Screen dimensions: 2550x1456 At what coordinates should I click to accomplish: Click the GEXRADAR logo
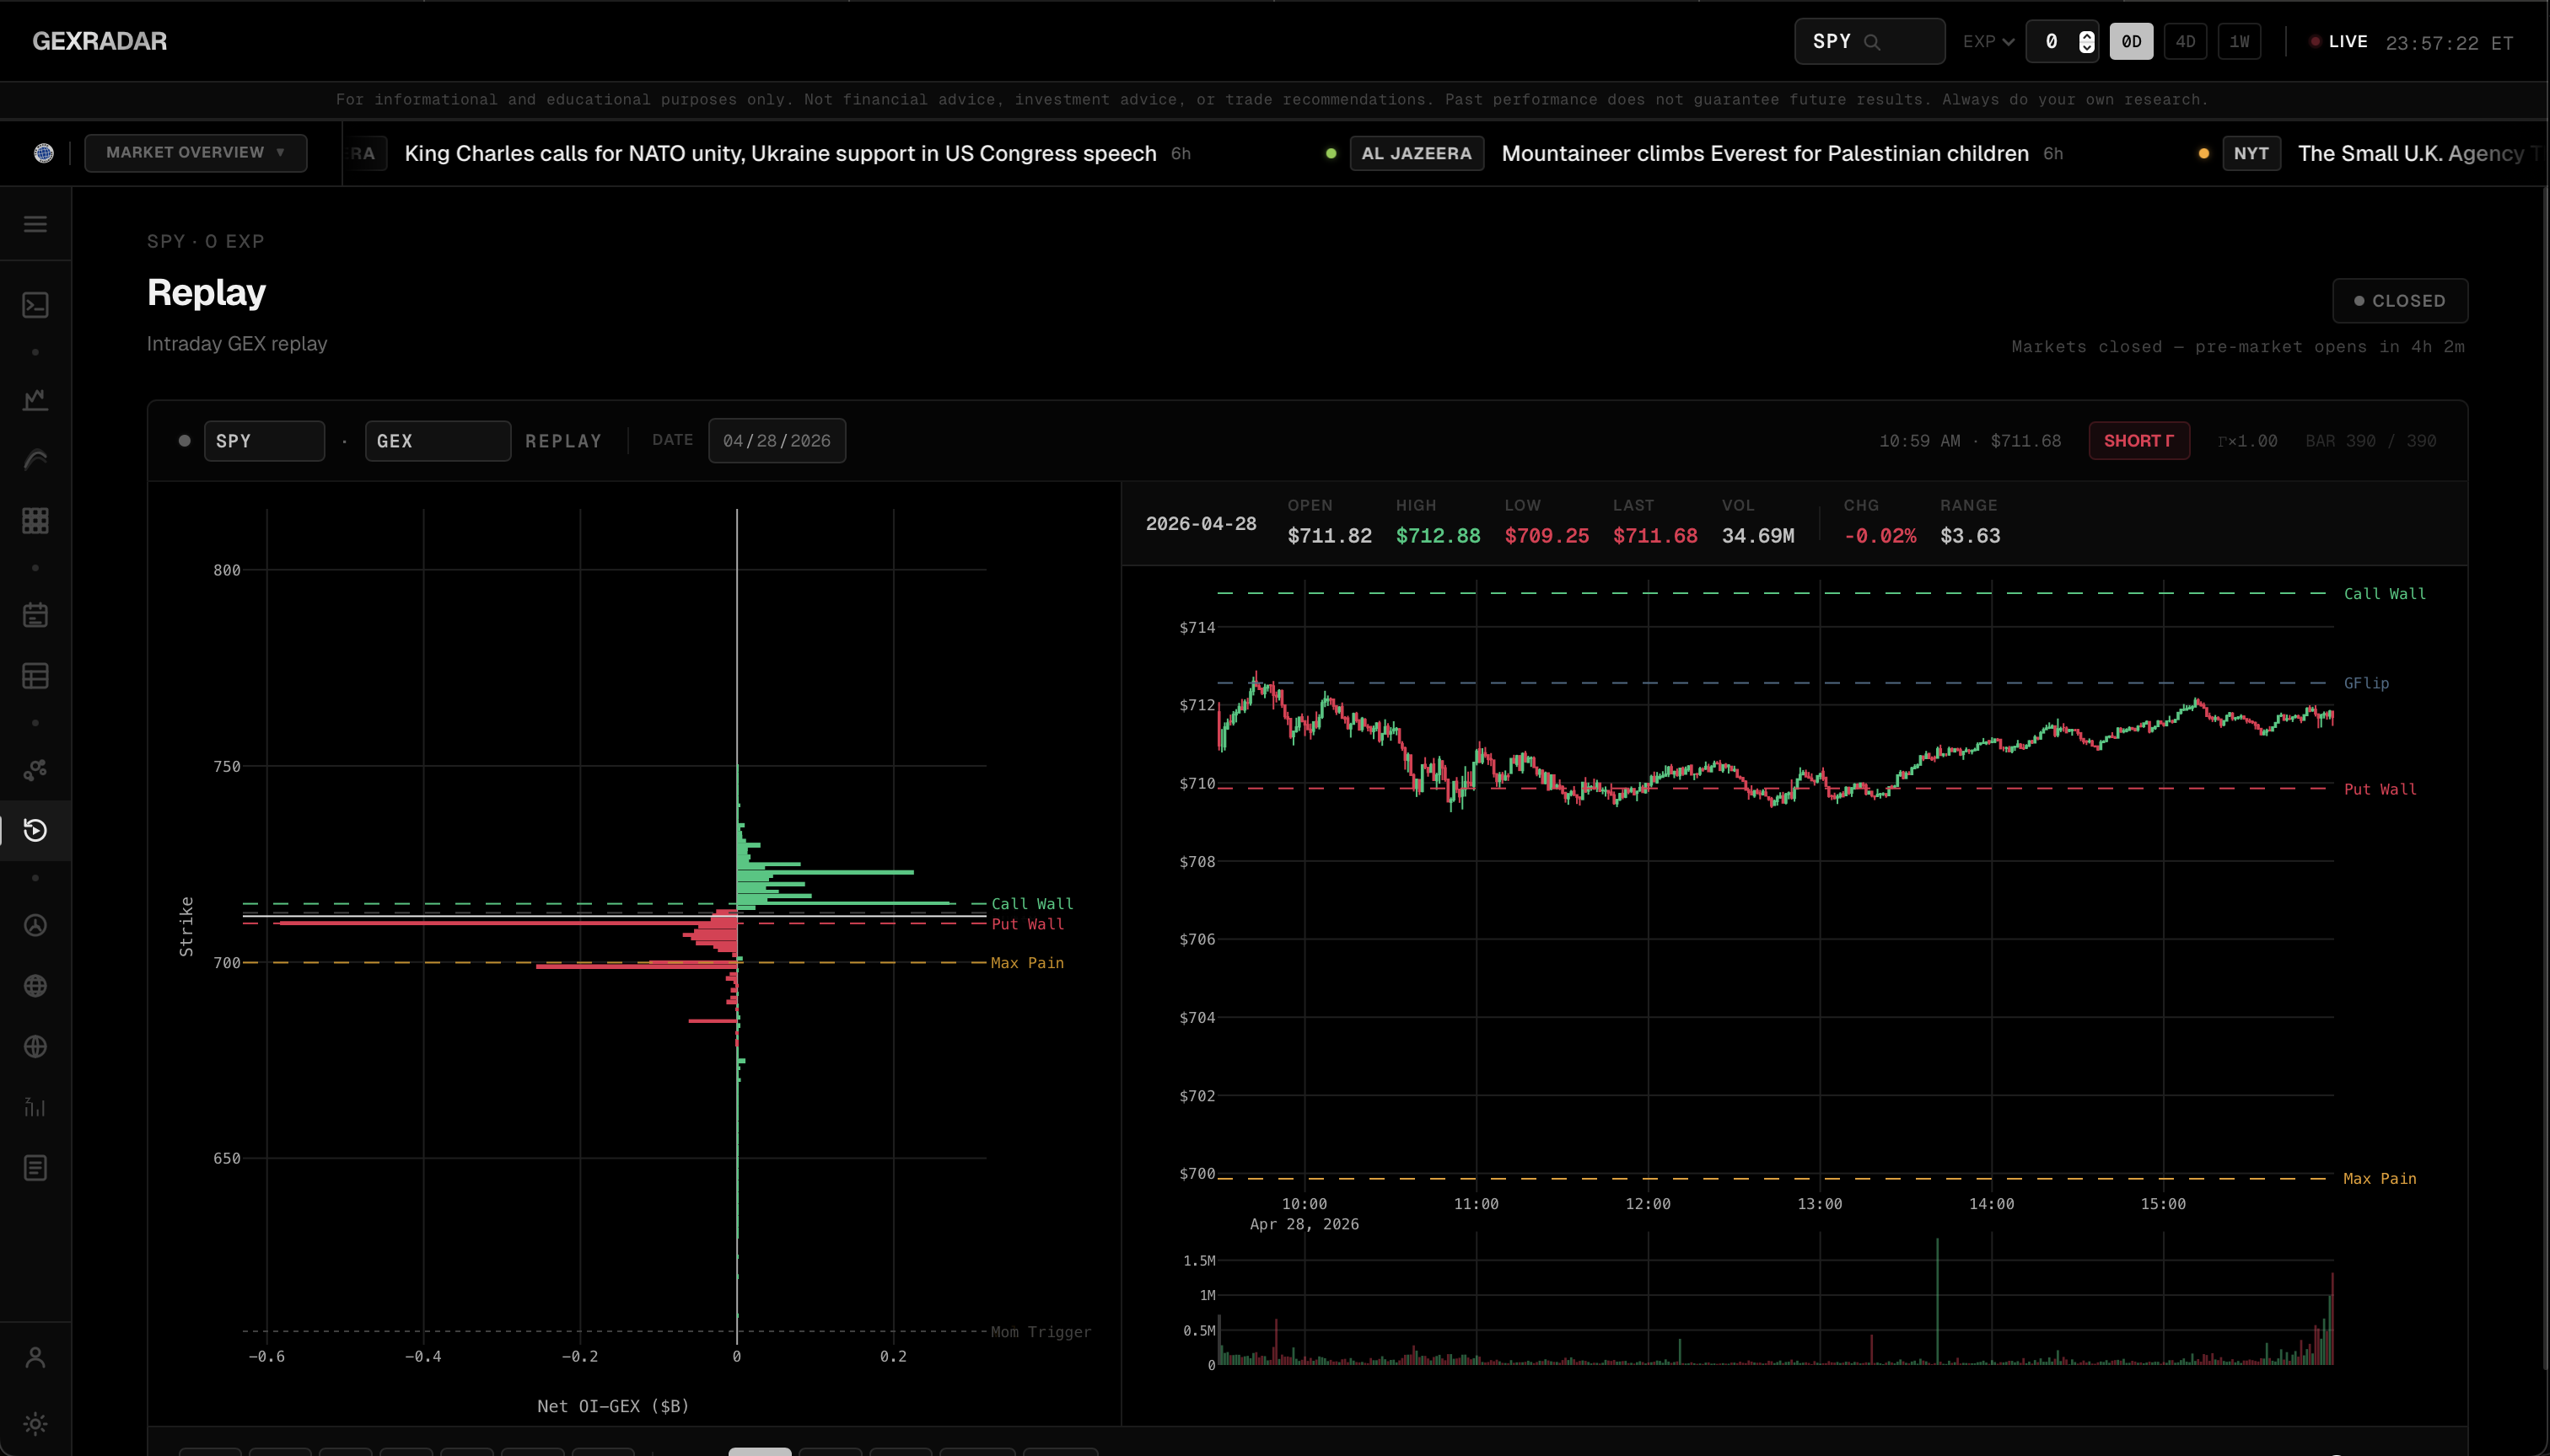[x=100, y=41]
